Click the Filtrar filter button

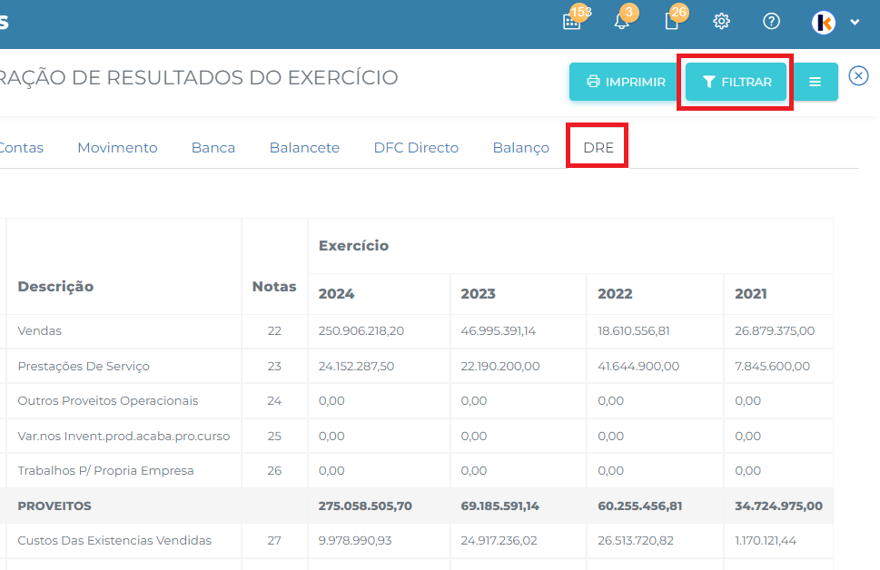[737, 82]
